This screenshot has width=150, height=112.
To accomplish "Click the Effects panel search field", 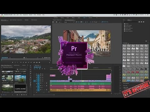I will [130, 22].
